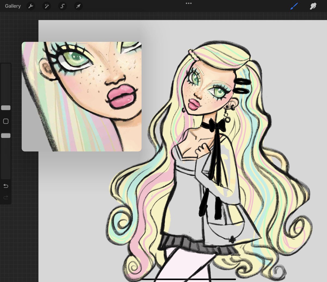Activate the Selection tool
The width and height of the screenshot is (327, 282).
[x=62, y=6]
